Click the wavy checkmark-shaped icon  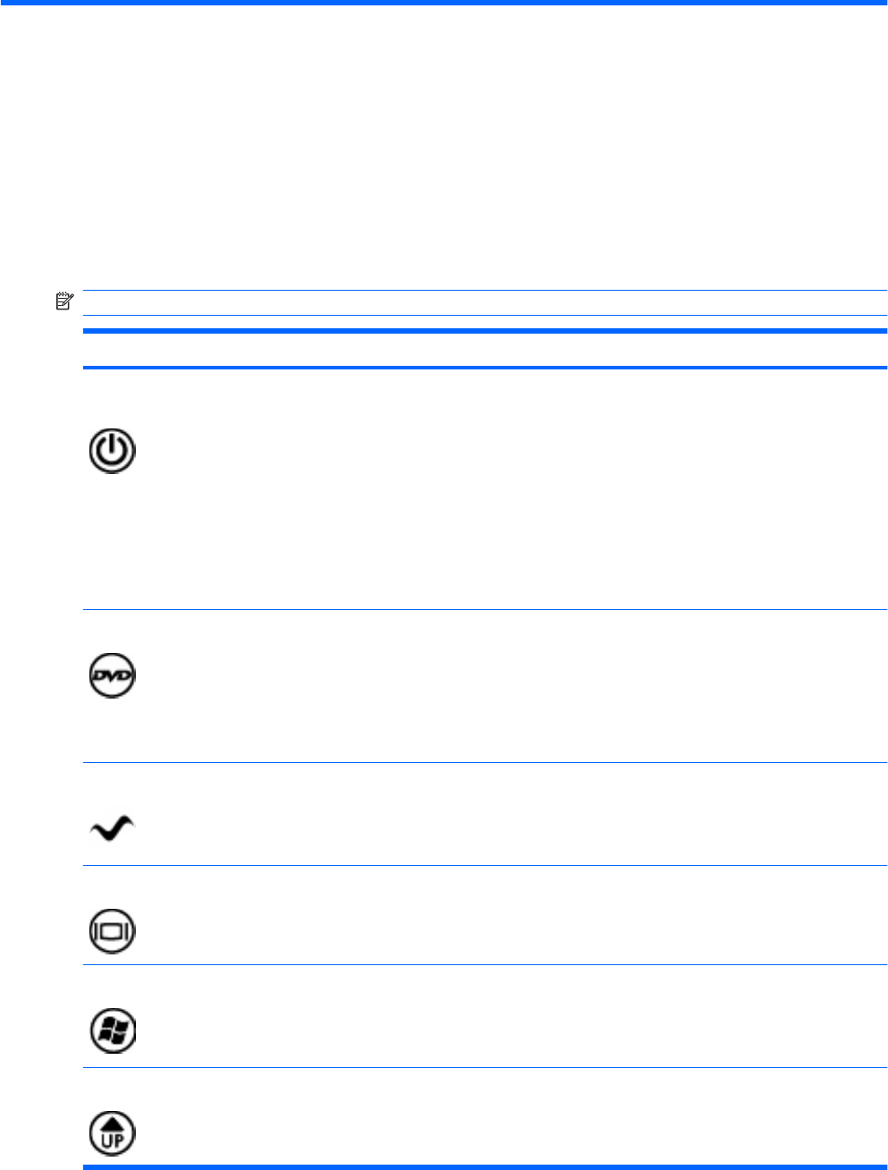click(112, 829)
